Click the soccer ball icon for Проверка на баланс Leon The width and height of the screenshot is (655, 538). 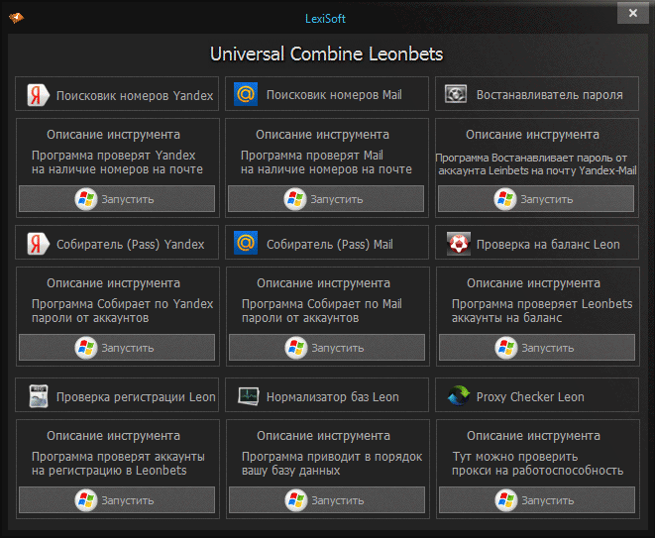[458, 243]
